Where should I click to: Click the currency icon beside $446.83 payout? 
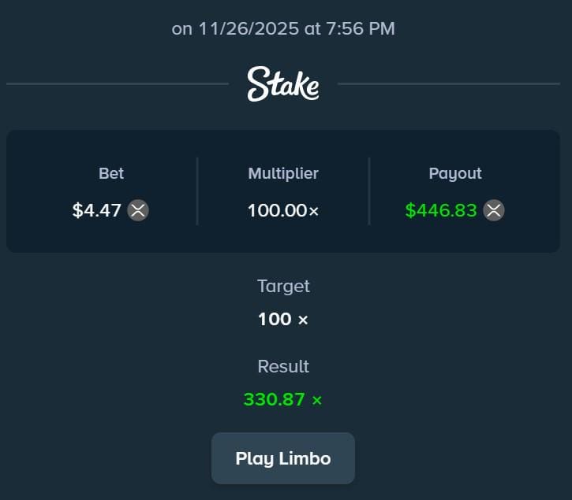[x=494, y=210]
